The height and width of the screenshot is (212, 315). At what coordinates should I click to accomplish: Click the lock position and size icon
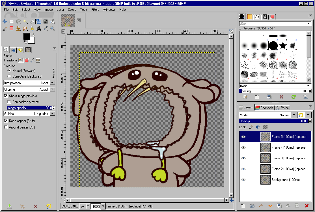tap(258, 127)
